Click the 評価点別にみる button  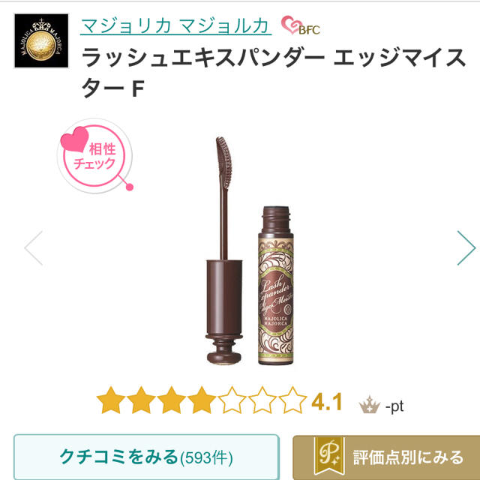(x=386, y=457)
